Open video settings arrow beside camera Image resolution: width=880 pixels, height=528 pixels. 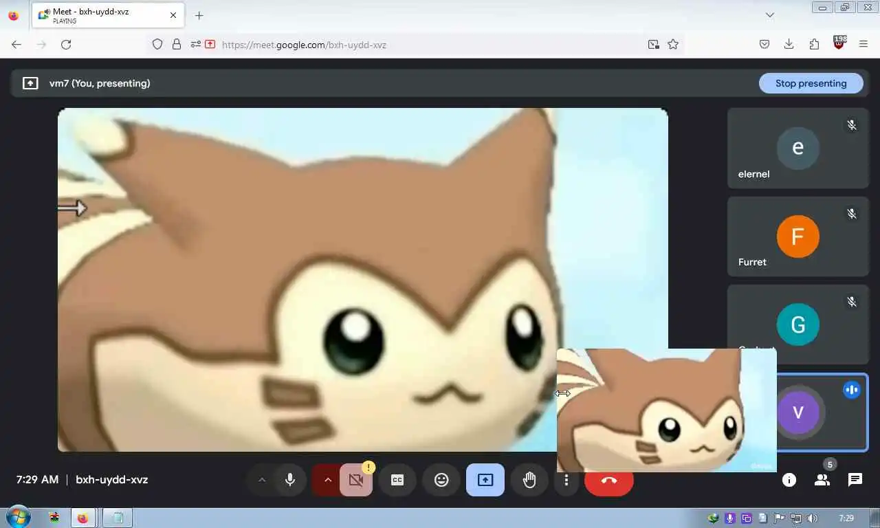point(327,480)
